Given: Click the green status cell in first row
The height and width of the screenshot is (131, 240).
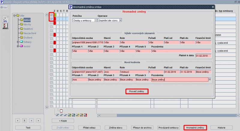Looking at the screenshot, I should pyautogui.click(x=55, y=15).
